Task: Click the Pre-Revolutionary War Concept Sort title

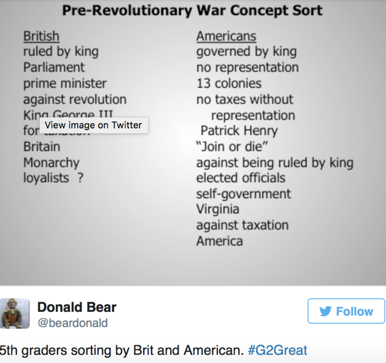Action: [192, 11]
